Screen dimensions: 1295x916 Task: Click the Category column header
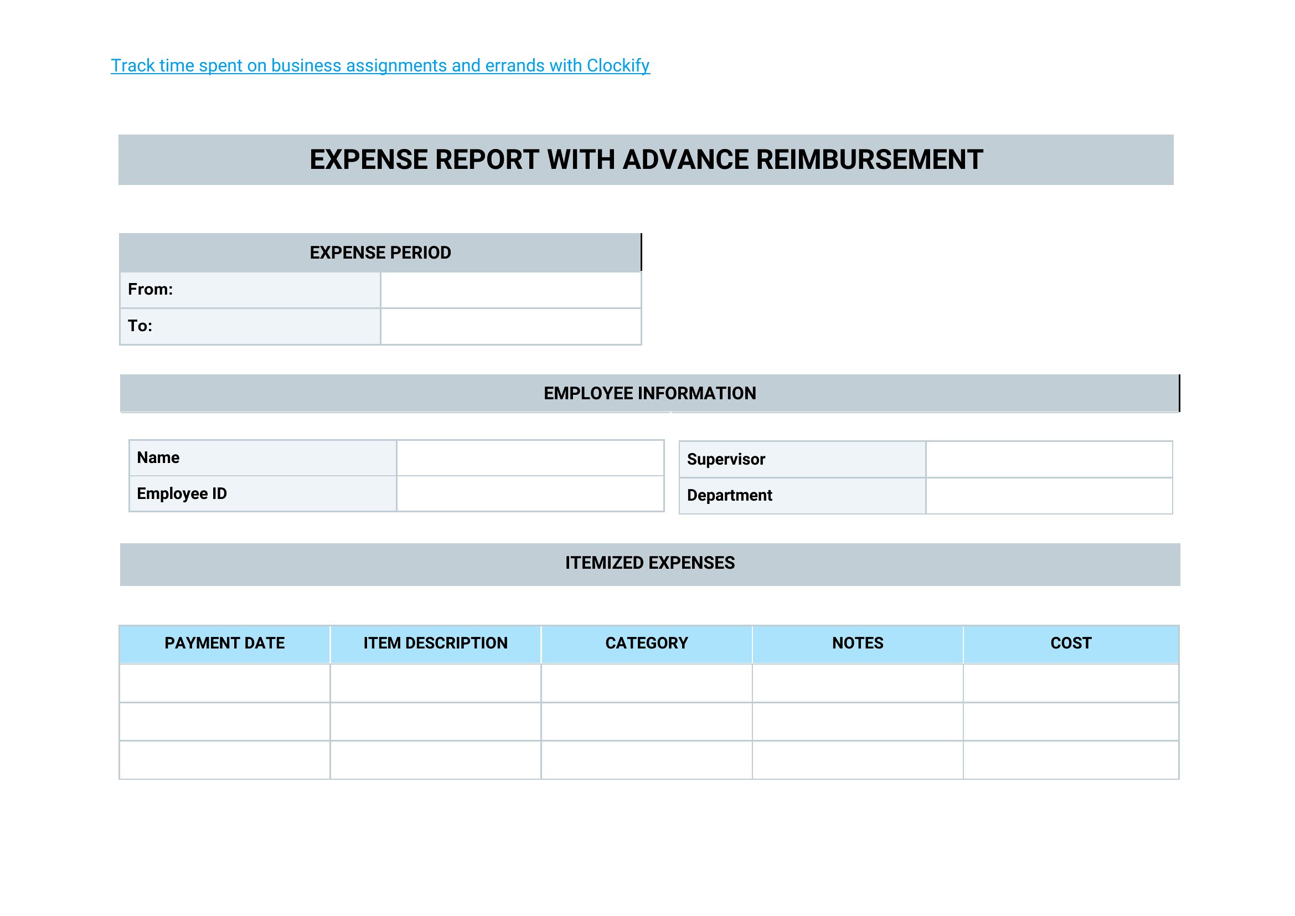pyautogui.click(x=646, y=644)
